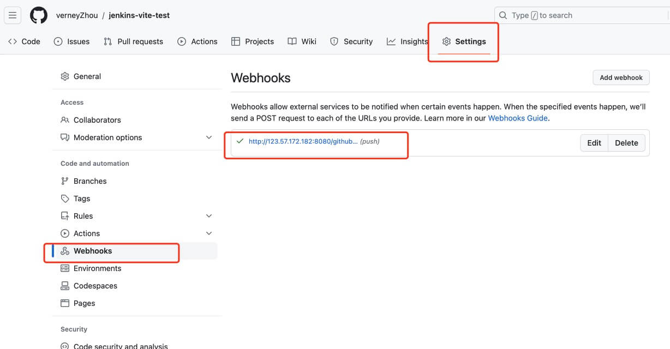This screenshot has height=349, width=670.
Task: Expand the Moderation options section
Action: tap(209, 137)
